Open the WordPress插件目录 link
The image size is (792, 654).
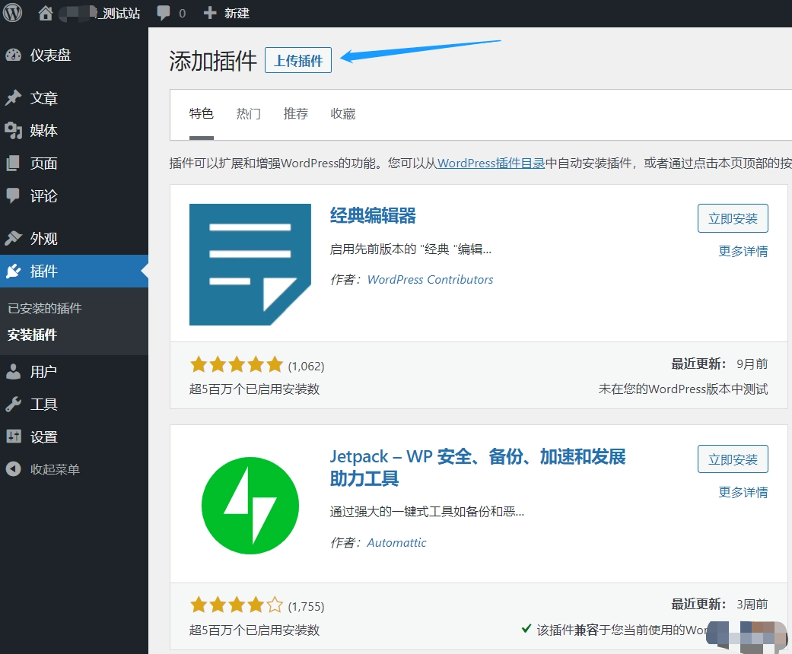tap(491, 163)
